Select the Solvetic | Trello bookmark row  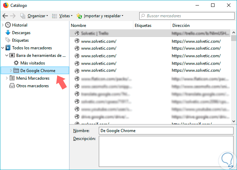point(150,33)
